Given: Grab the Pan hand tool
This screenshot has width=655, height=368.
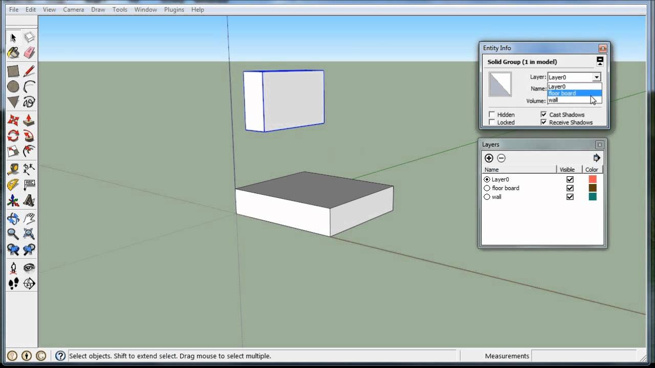Looking at the screenshot, I should click(29, 218).
